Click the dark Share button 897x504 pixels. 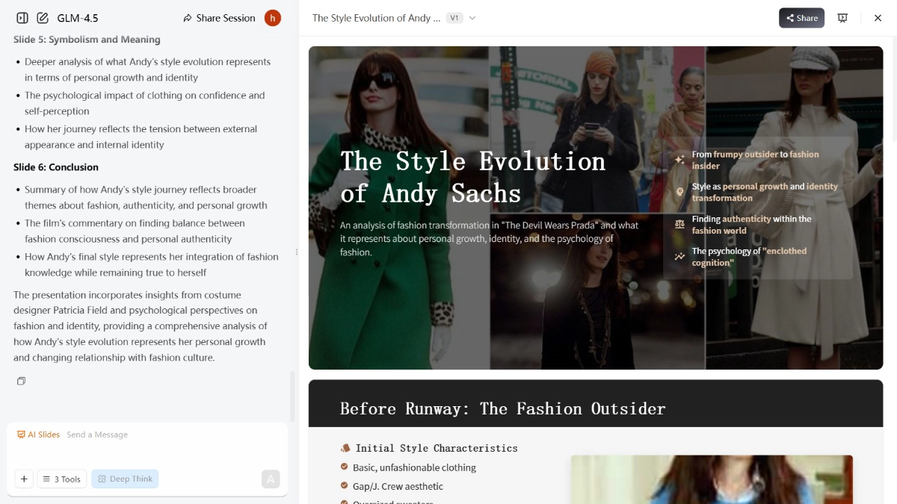click(x=801, y=18)
